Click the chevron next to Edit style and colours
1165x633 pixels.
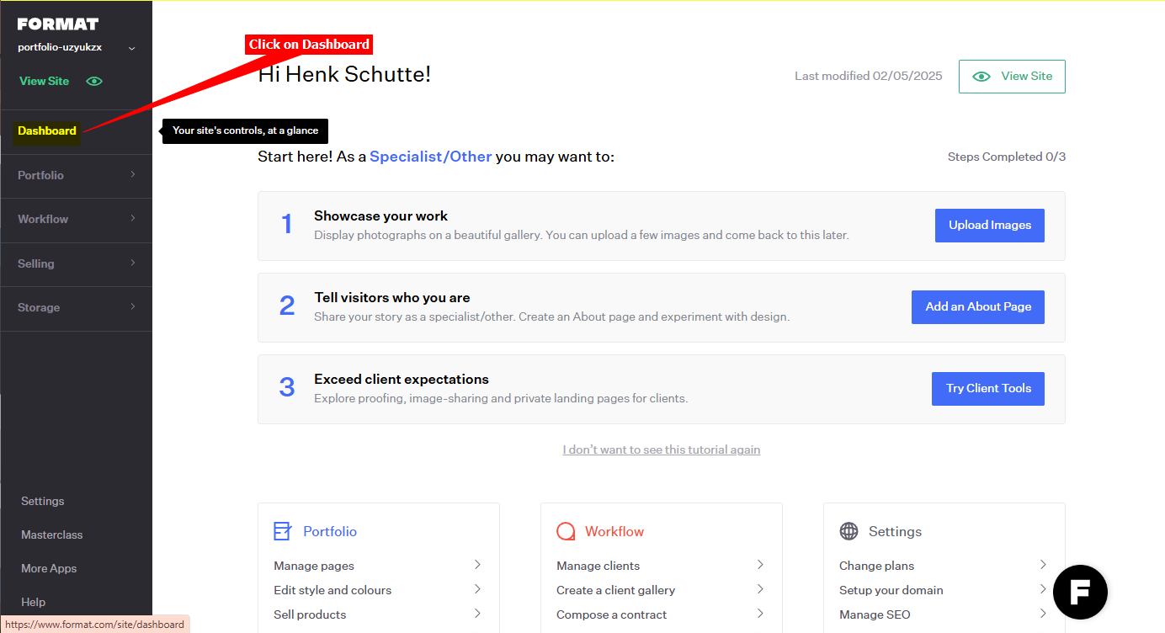click(477, 588)
